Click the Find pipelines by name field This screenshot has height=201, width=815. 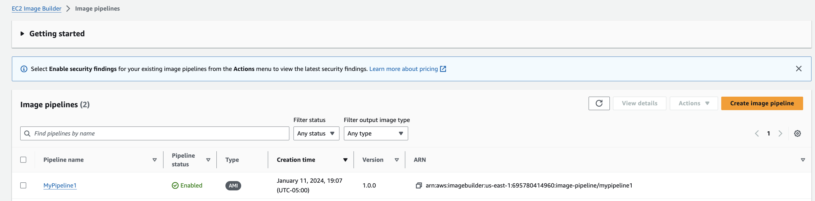(157, 134)
